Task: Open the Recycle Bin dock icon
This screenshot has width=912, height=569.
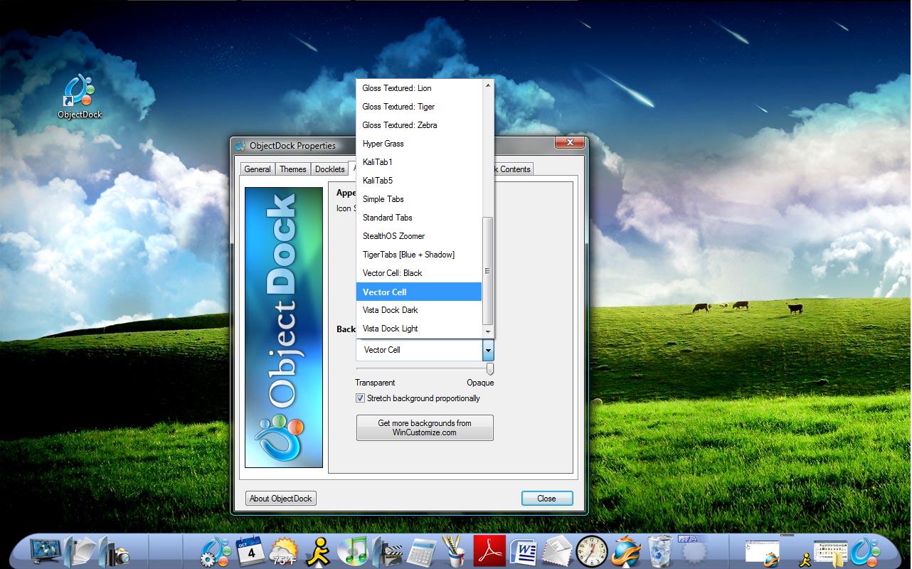Action: pos(660,552)
